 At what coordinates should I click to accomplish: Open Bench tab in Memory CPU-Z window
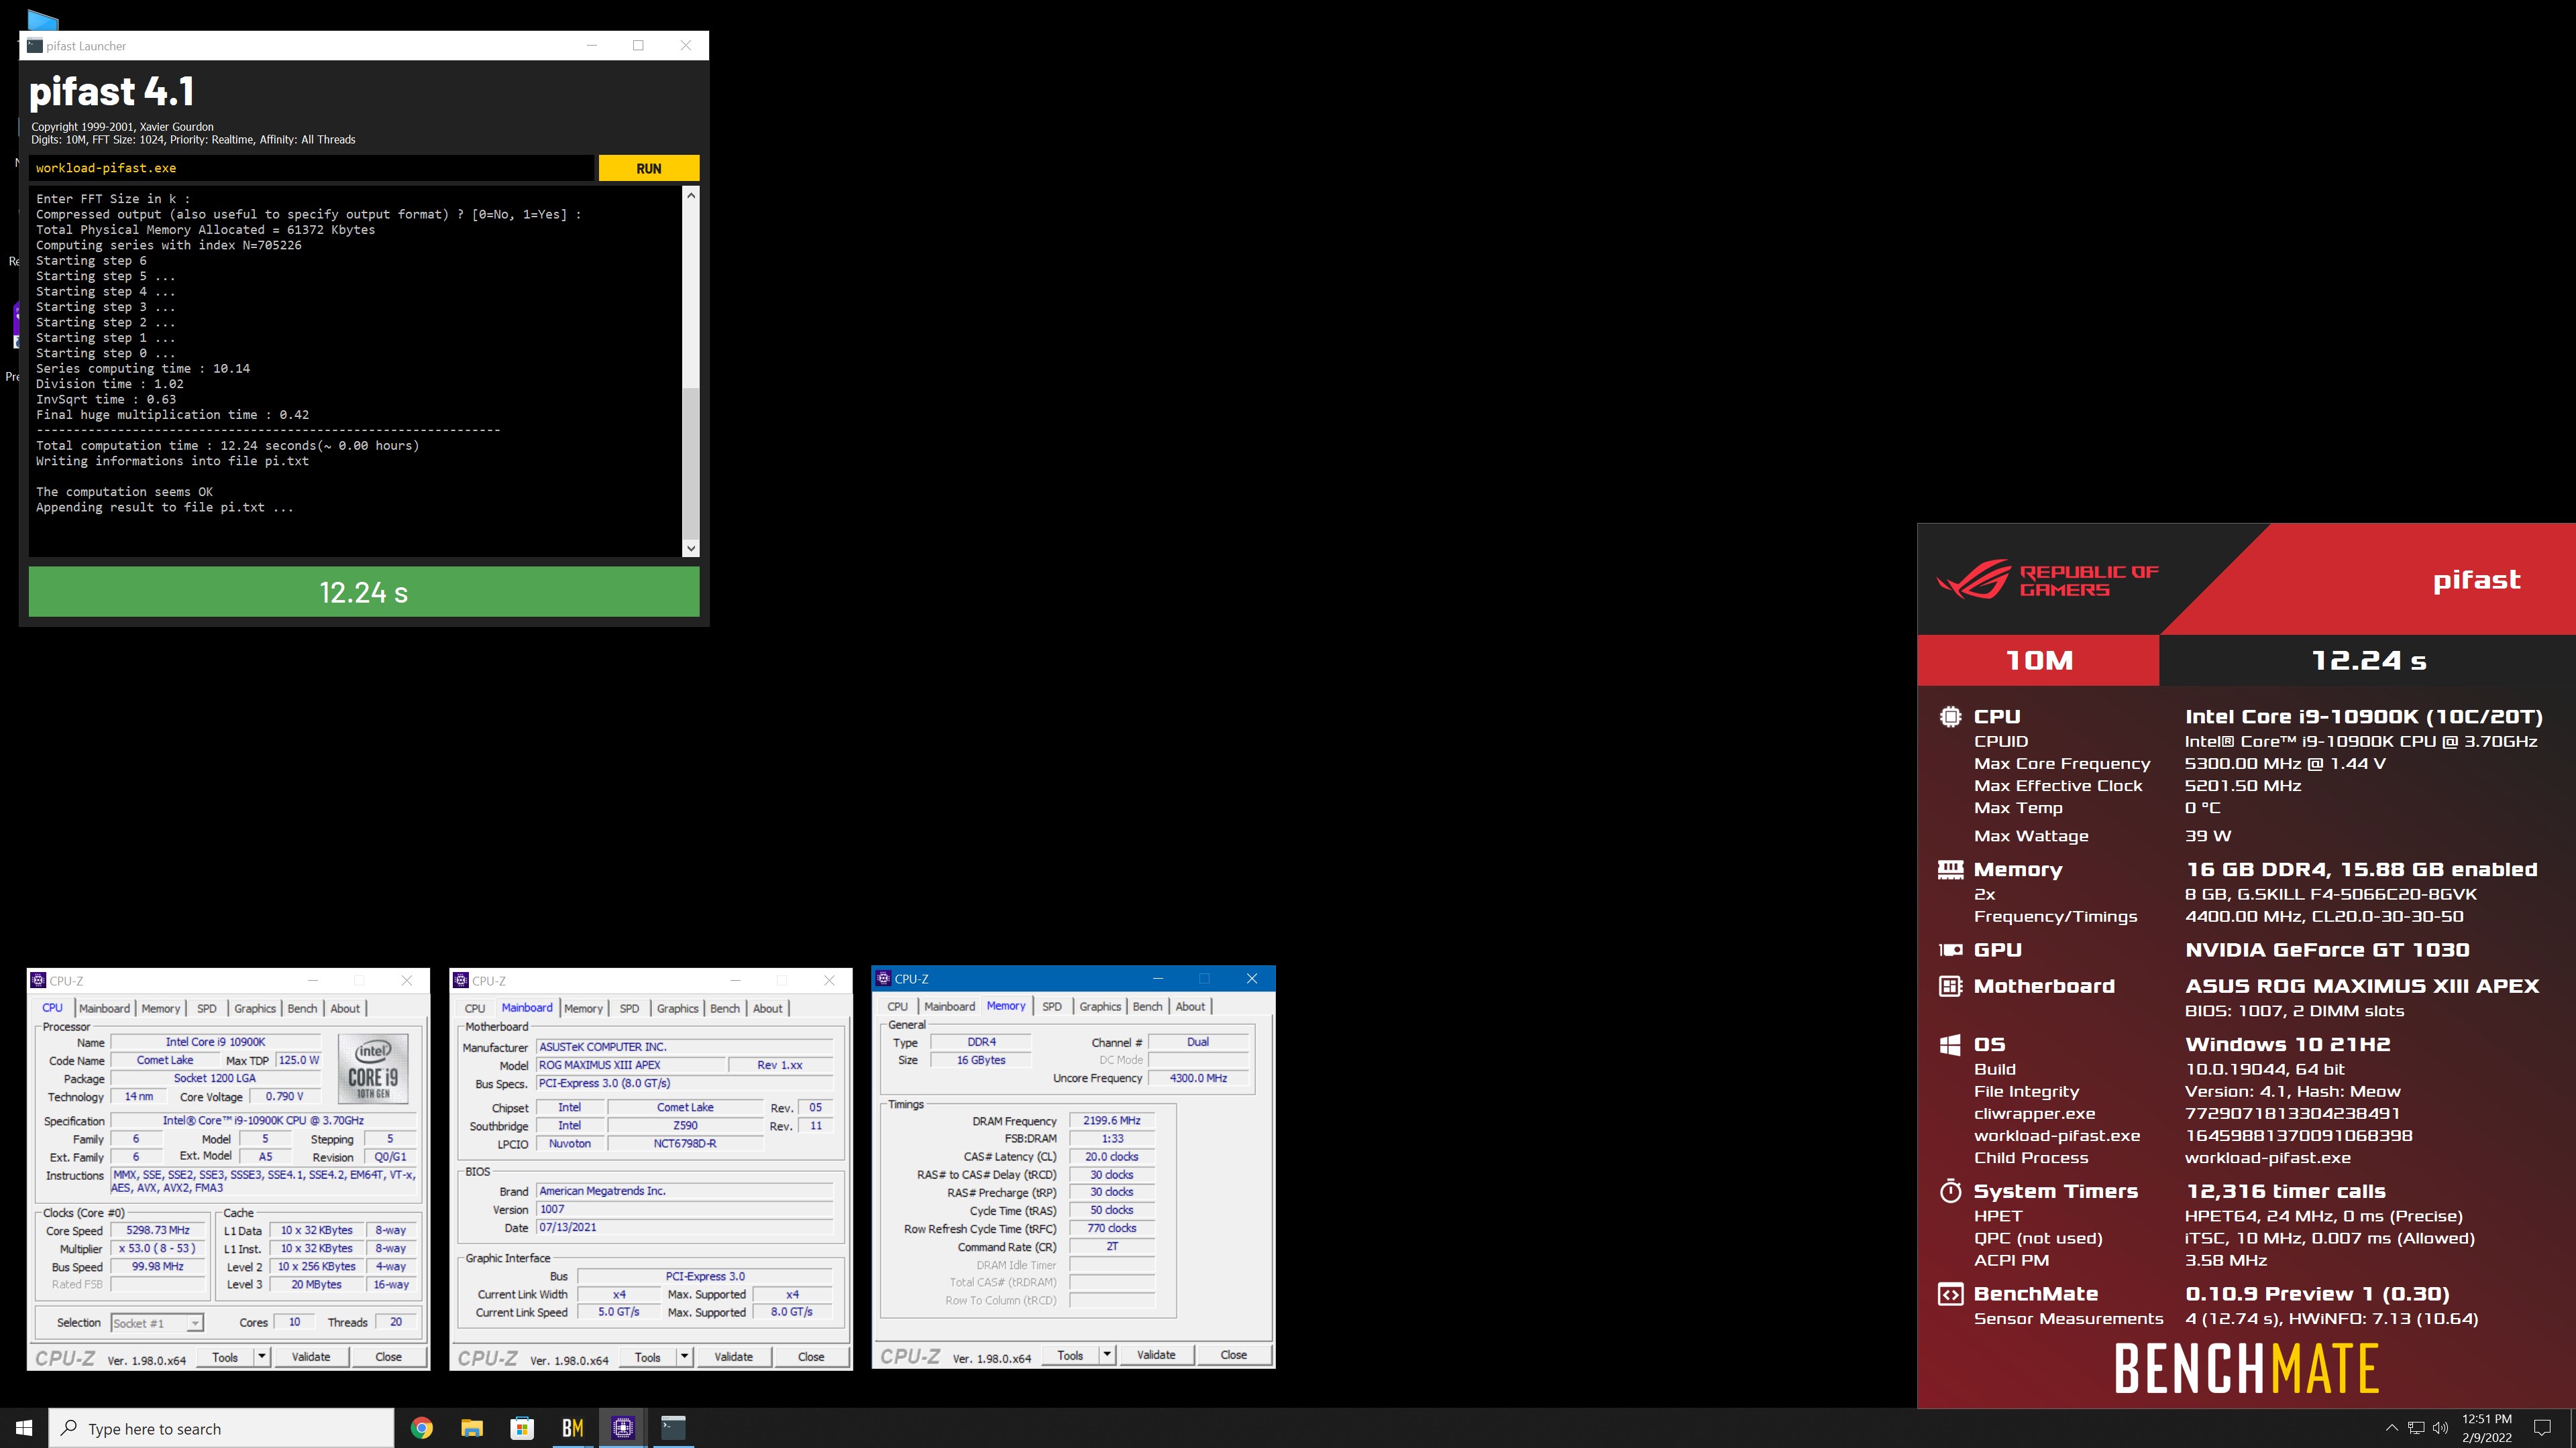pyautogui.click(x=1147, y=1006)
